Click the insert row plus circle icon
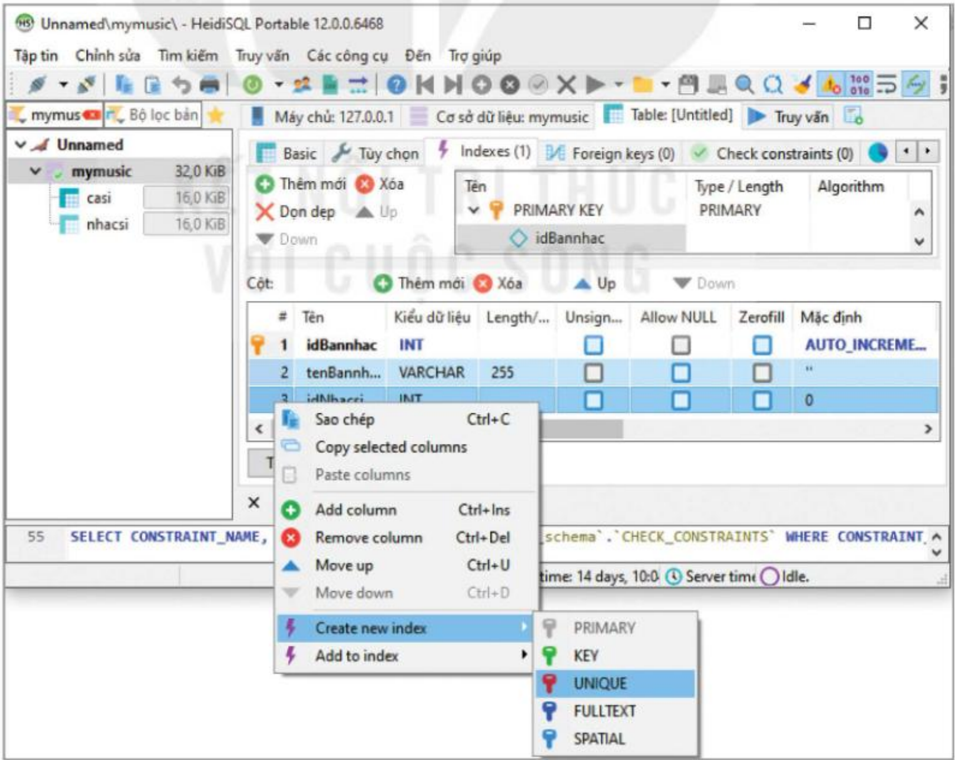 [482, 85]
